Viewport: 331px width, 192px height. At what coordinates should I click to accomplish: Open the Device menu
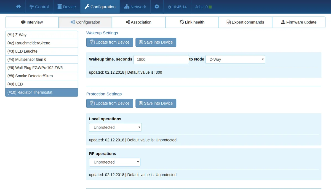(x=66, y=7)
